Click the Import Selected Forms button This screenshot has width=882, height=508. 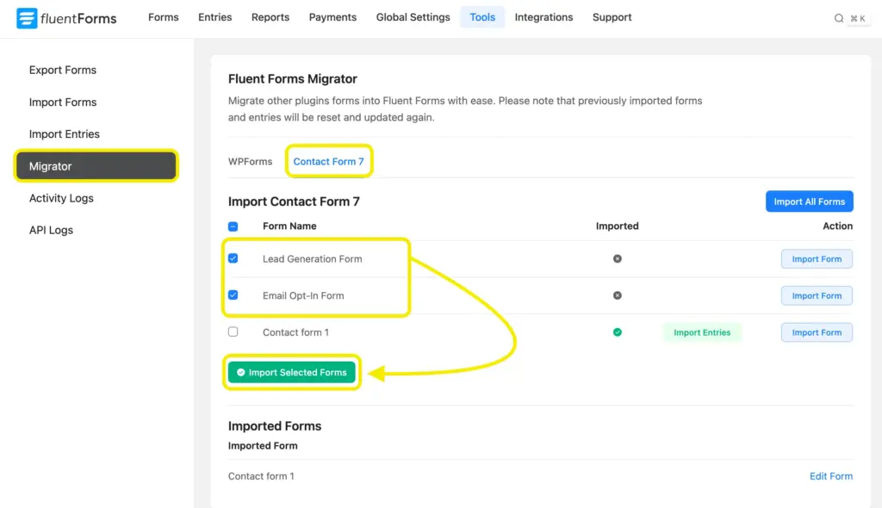[x=291, y=372]
